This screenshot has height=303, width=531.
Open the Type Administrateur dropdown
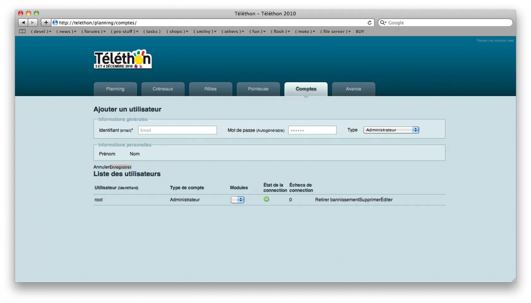pyautogui.click(x=391, y=130)
